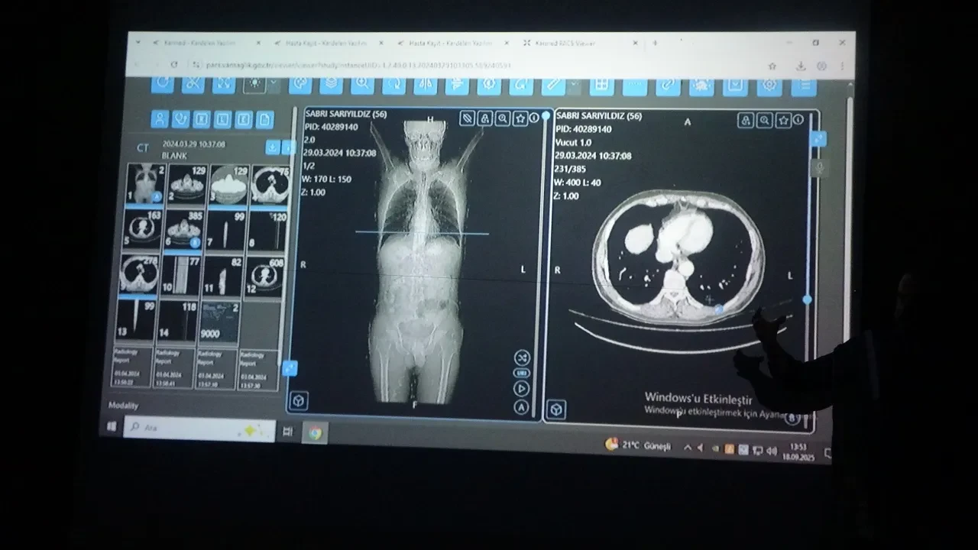The width and height of the screenshot is (978, 550).
Task: Click the 3D cube orientation icon in axial viewport
Action: coord(555,410)
